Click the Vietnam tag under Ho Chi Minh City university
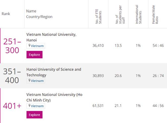Screen dimensions: 167x123 (36, 106)
